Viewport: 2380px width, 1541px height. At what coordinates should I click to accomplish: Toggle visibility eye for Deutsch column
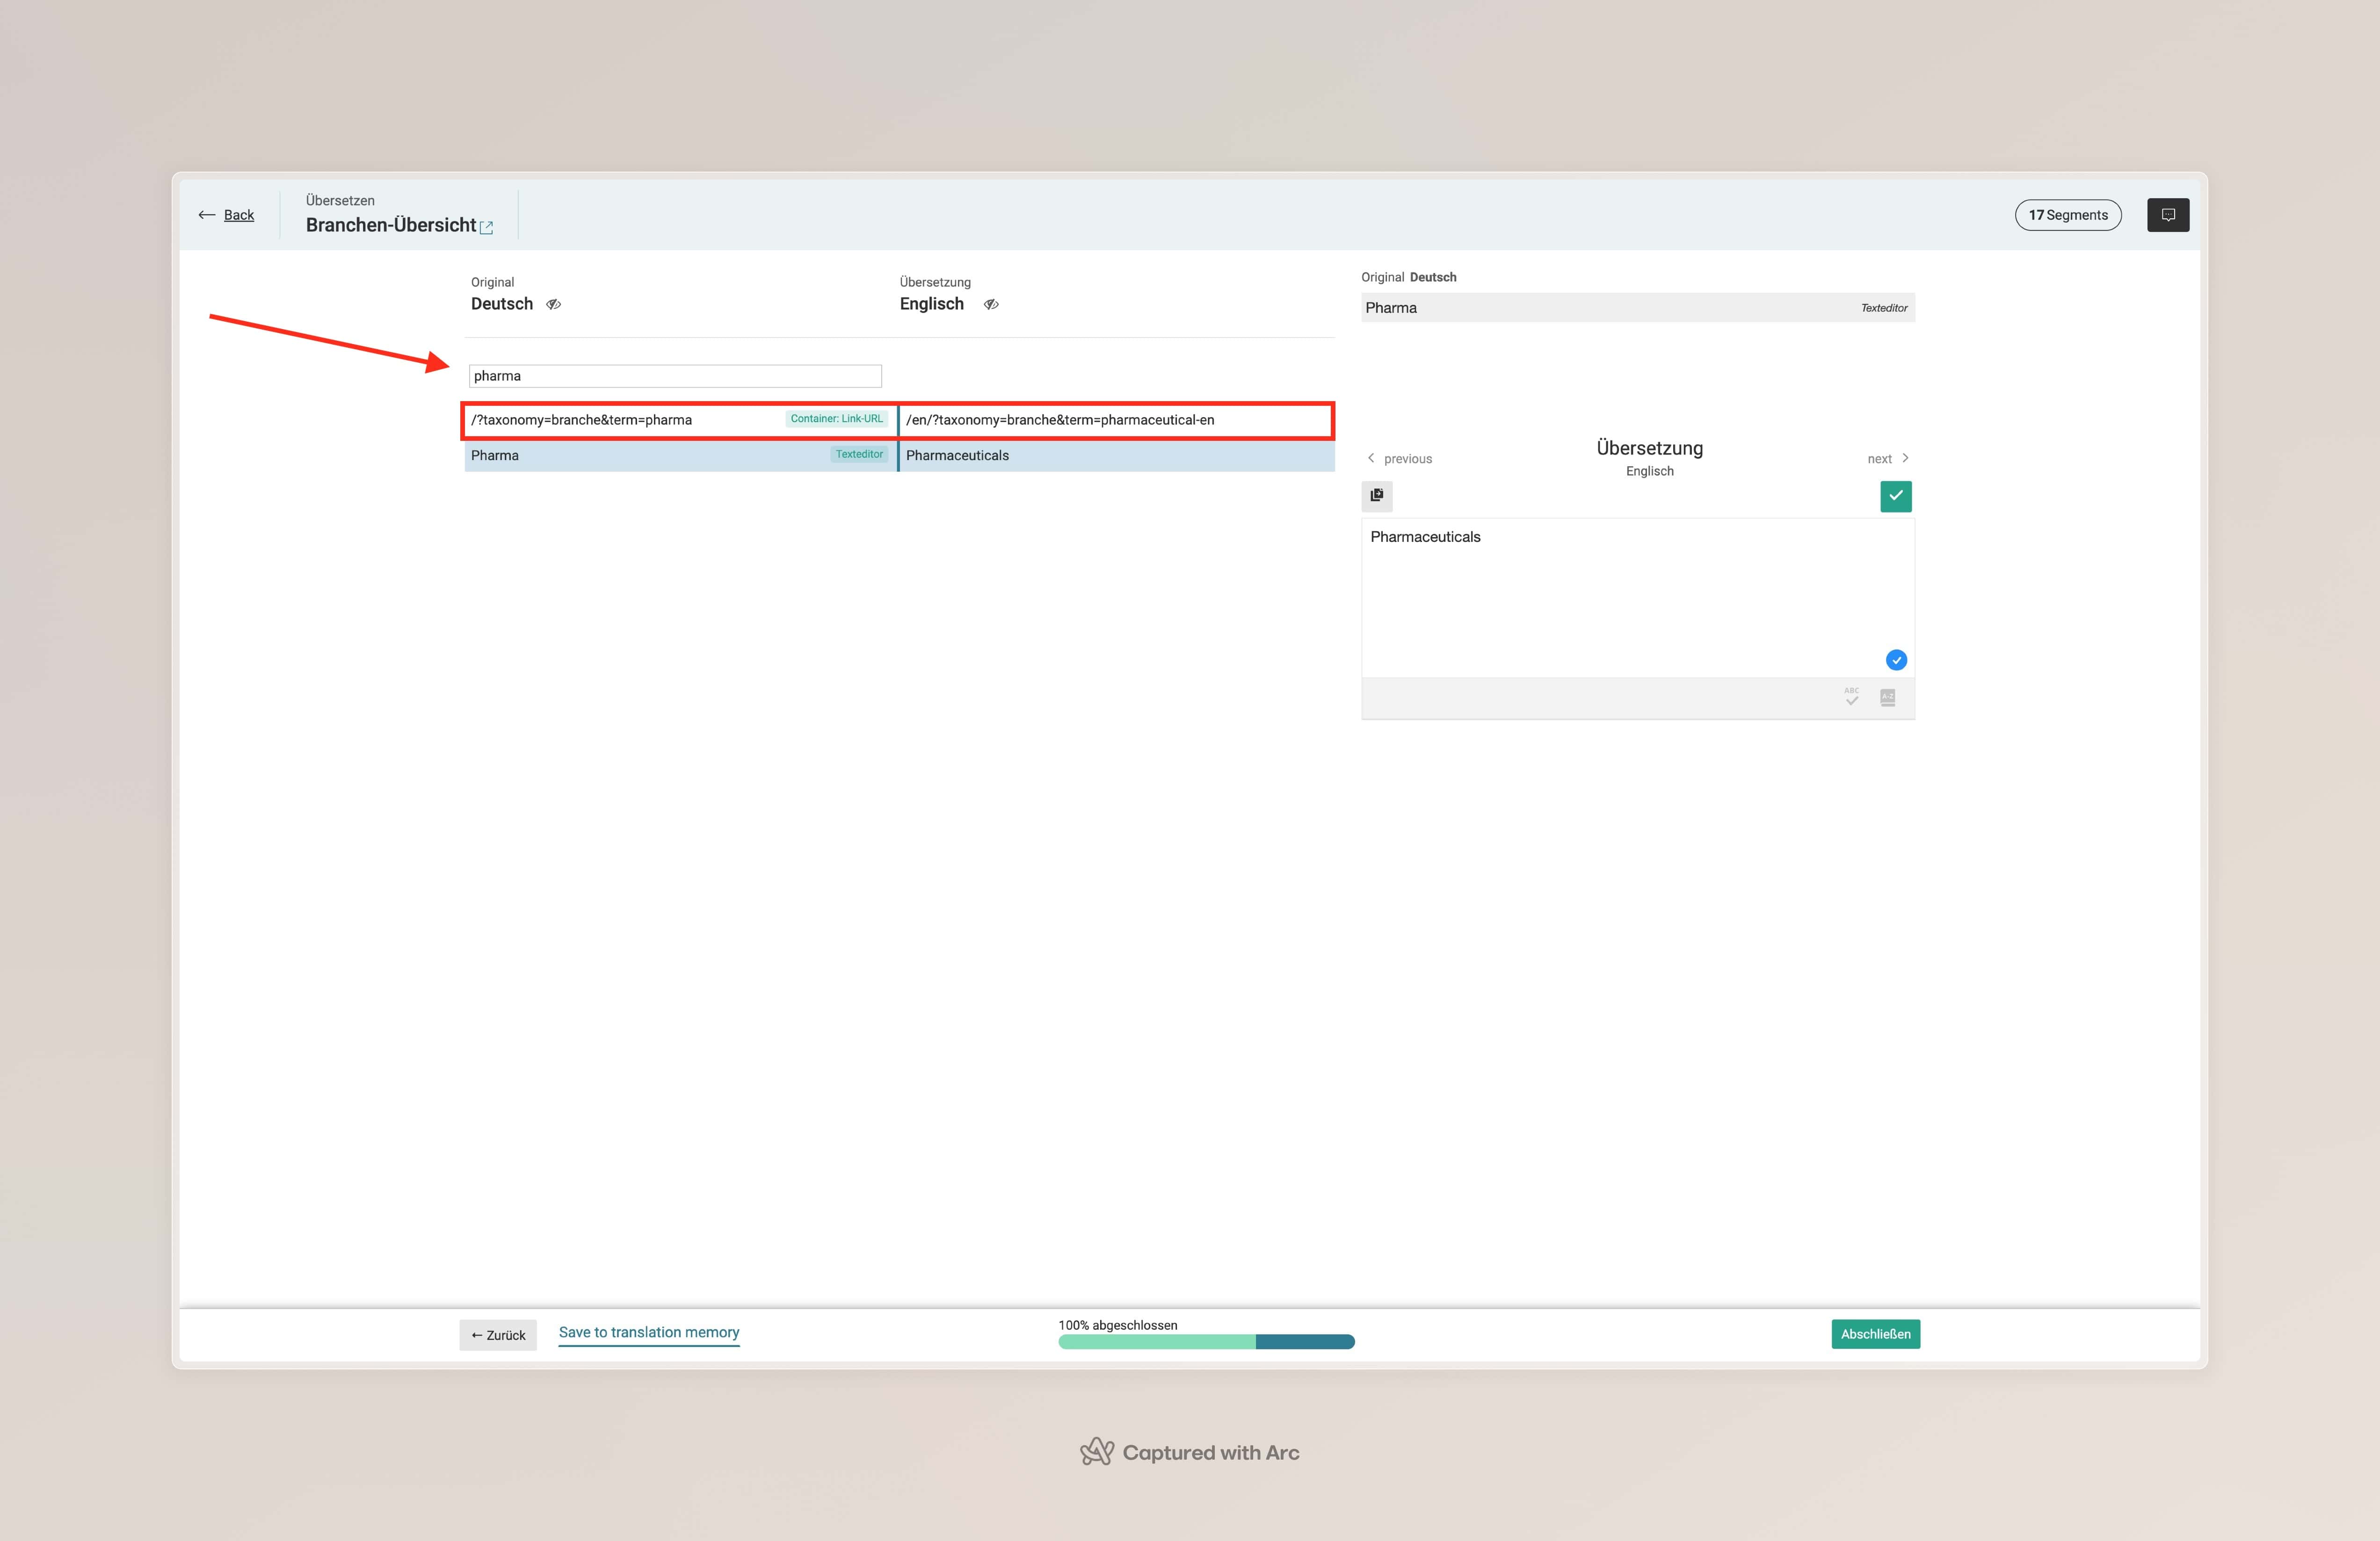coord(553,305)
